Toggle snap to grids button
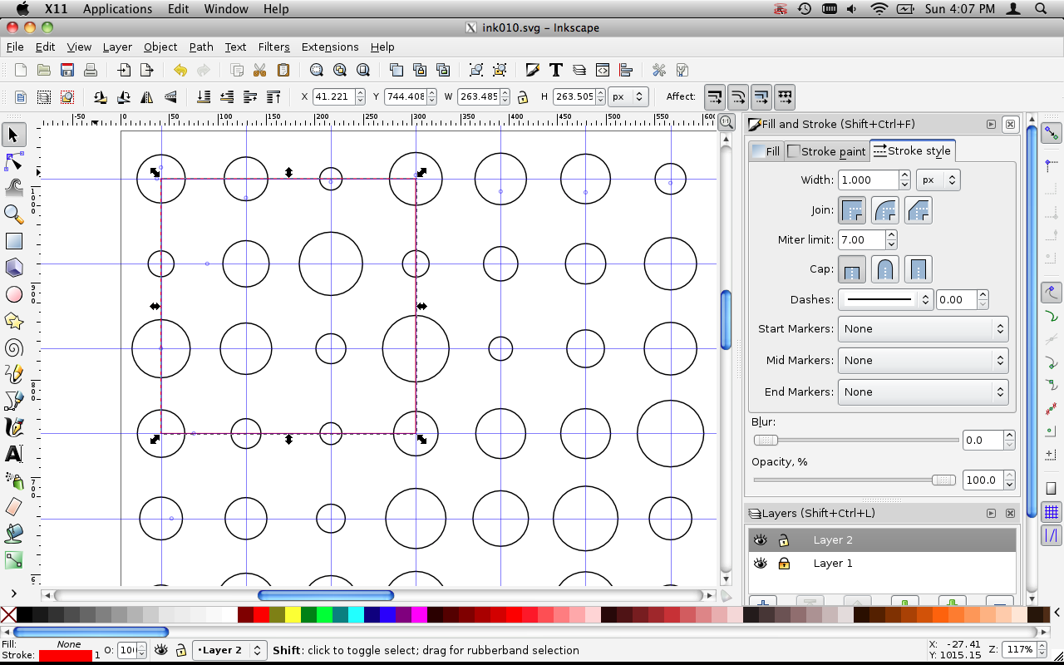Screen dimensions: 1064x665 tap(1052, 512)
